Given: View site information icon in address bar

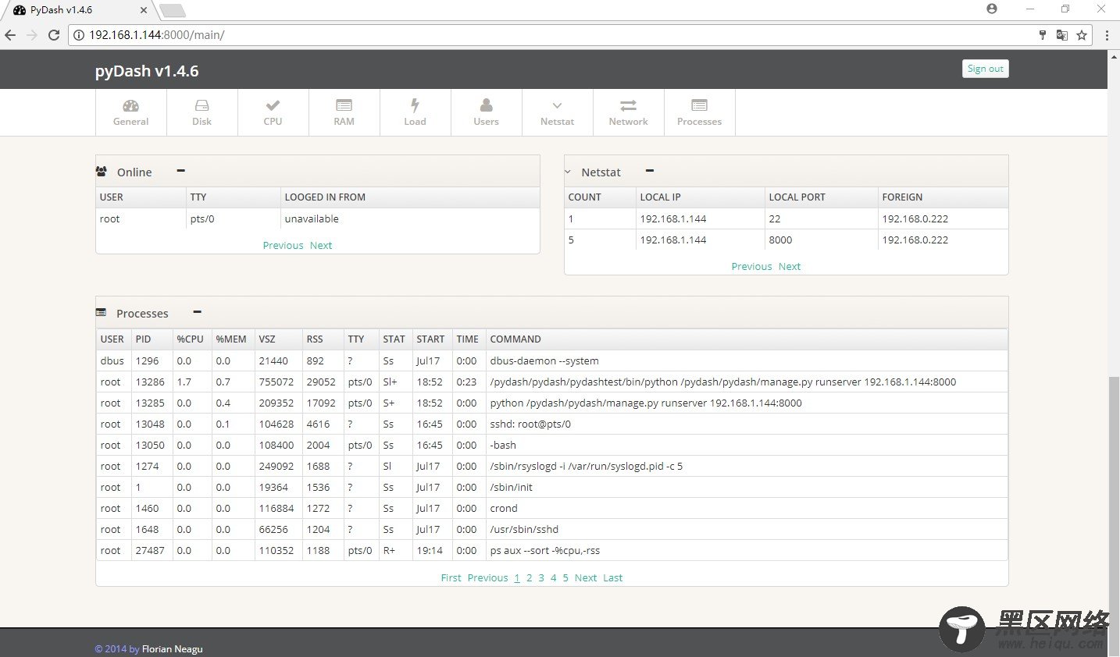Looking at the screenshot, I should (78, 35).
